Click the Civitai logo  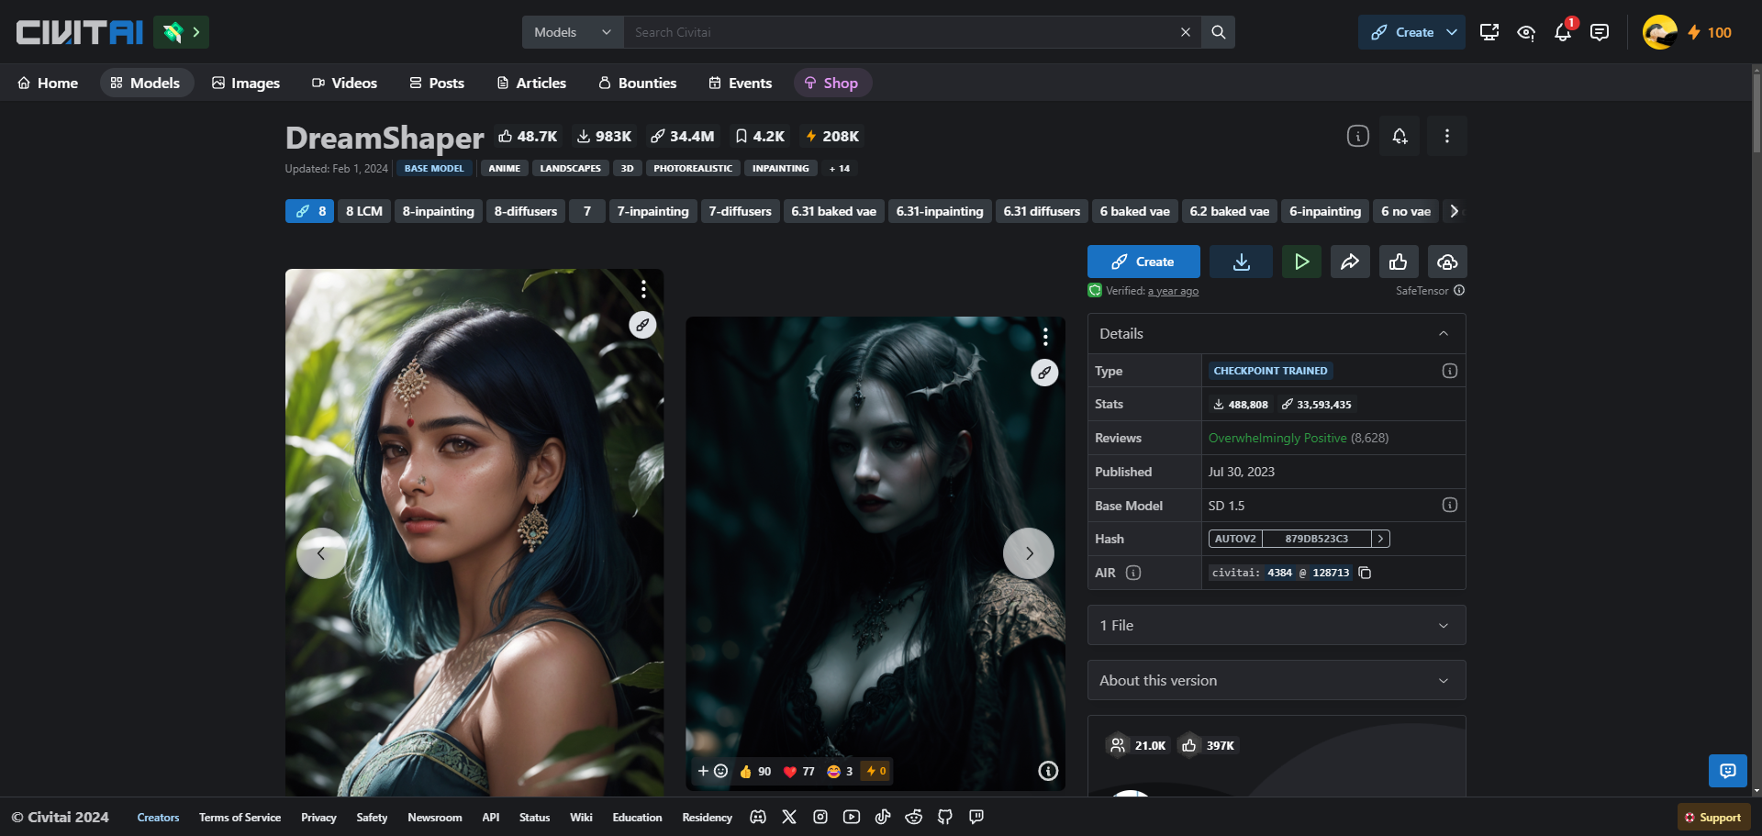[80, 32]
